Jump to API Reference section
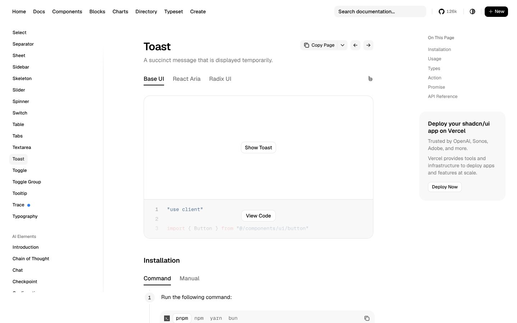 [x=443, y=97]
